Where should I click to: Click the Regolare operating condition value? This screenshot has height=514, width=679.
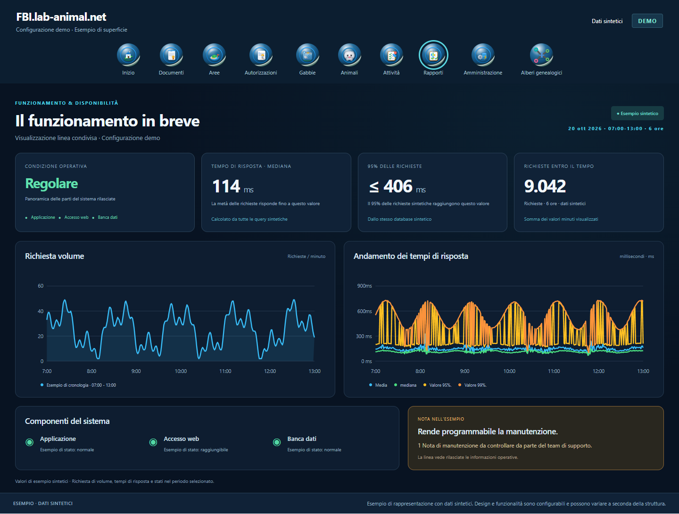point(51,183)
